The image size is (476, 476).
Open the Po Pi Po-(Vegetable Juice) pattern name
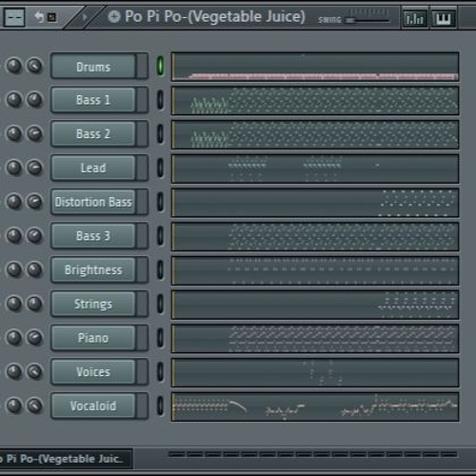point(215,16)
